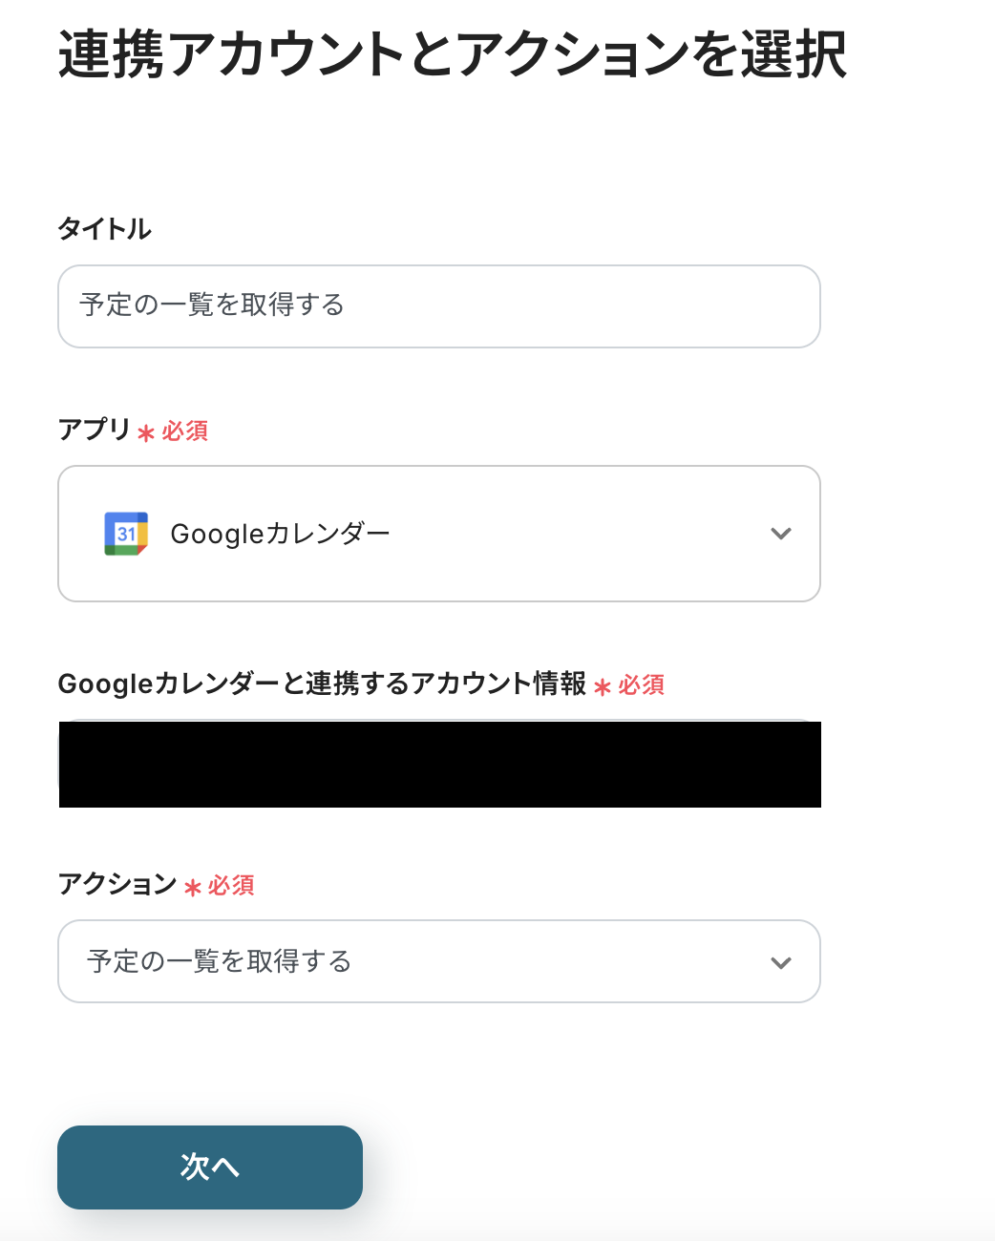Expand the アクション dropdown chevron
The image size is (995, 1241).
tap(781, 962)
